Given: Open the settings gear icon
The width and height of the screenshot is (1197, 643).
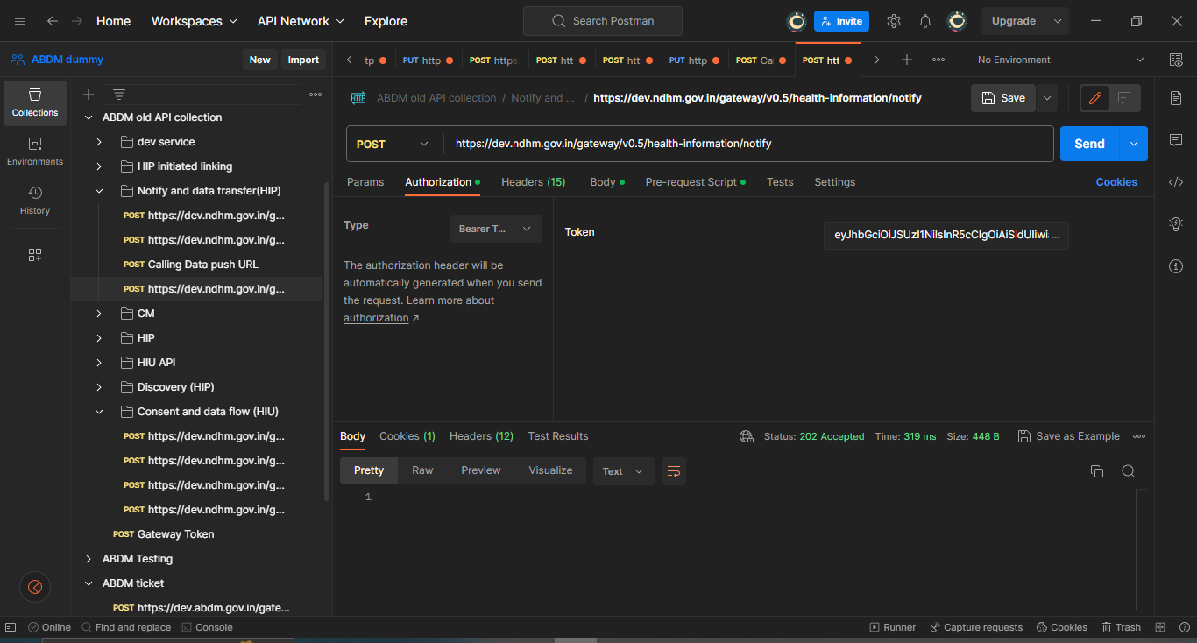Looking at the screenshot, I should click(x=894, y=21).
